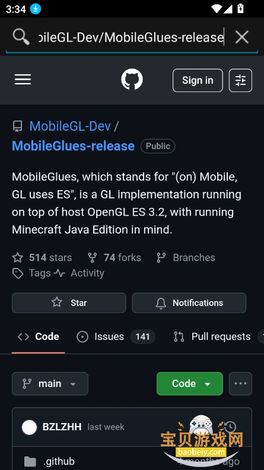Open BZLZHH's avatar profile
264x470 pixels.
29,427
